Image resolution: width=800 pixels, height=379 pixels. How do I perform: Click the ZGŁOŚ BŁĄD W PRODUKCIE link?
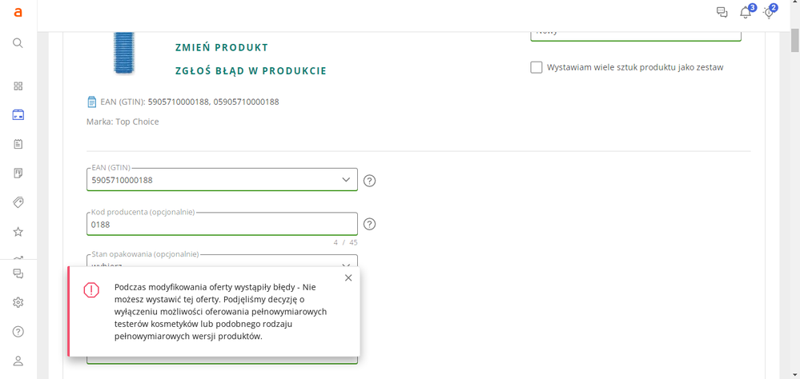[251, 71]
